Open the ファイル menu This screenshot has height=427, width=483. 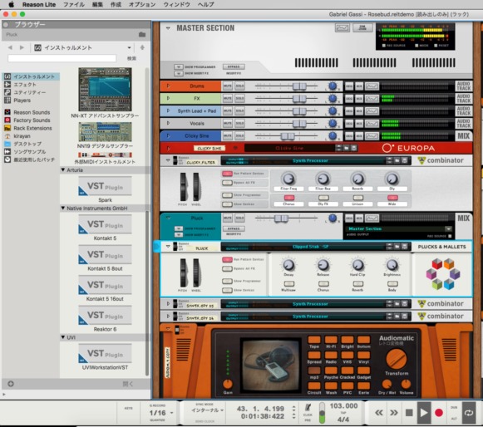[x=74, y=5]
